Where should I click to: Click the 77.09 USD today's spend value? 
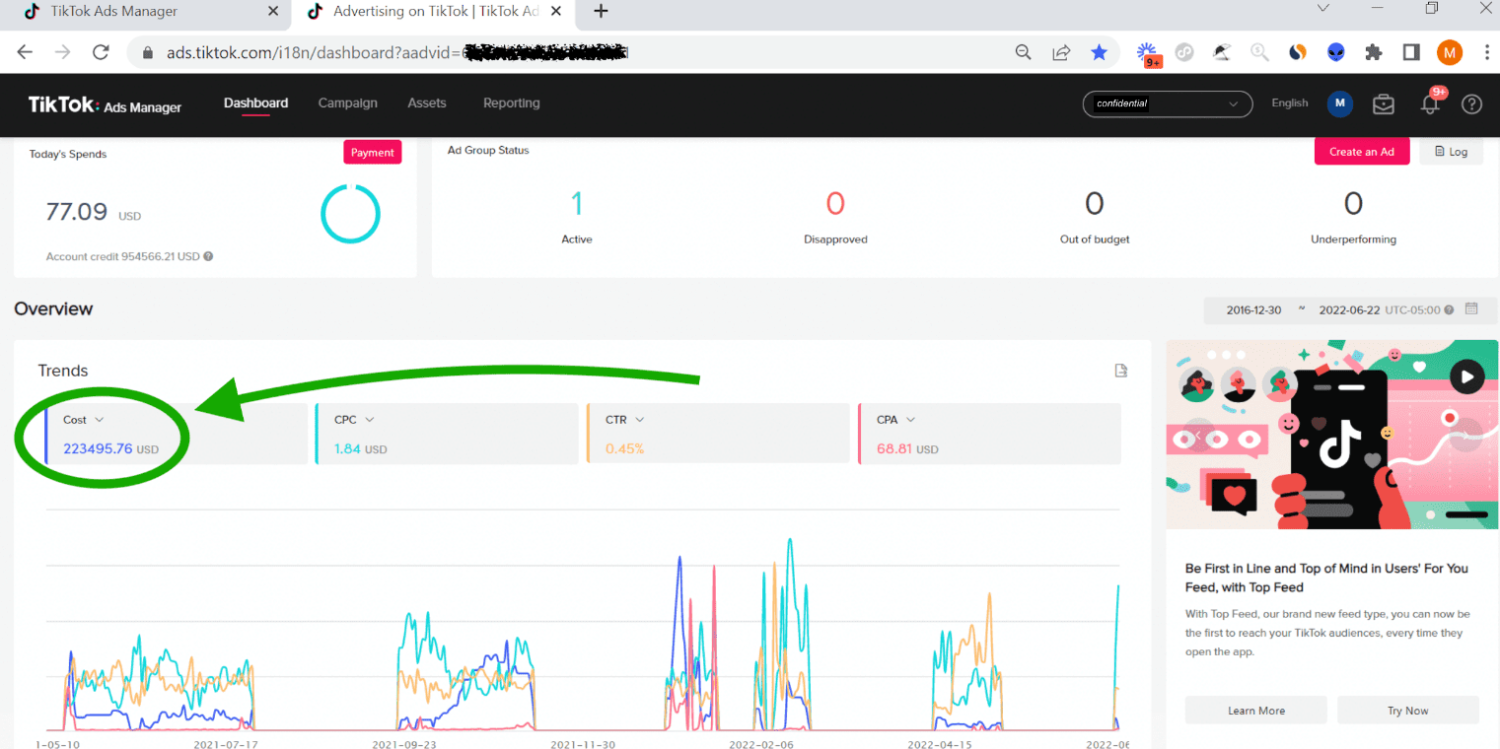pos(94,212)
